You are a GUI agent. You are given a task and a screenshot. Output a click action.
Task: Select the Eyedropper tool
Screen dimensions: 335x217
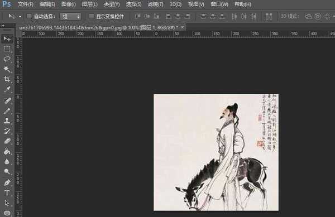7,89
